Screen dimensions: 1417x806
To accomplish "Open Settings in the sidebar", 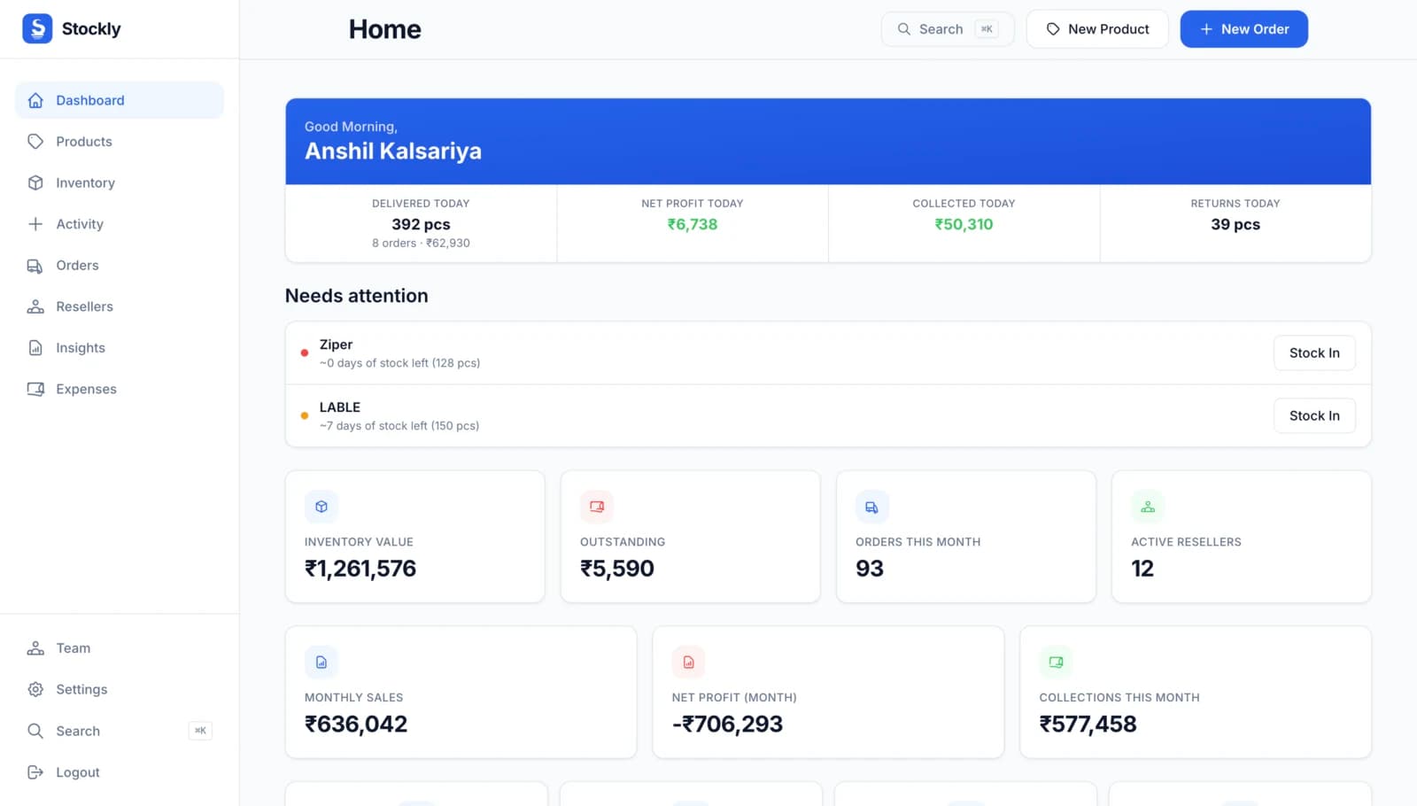I will point(120,689).
